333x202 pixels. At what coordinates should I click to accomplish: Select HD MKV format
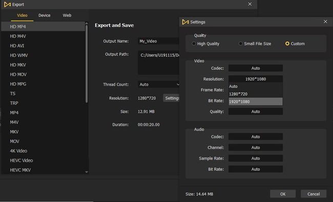[x=43, y=65]
